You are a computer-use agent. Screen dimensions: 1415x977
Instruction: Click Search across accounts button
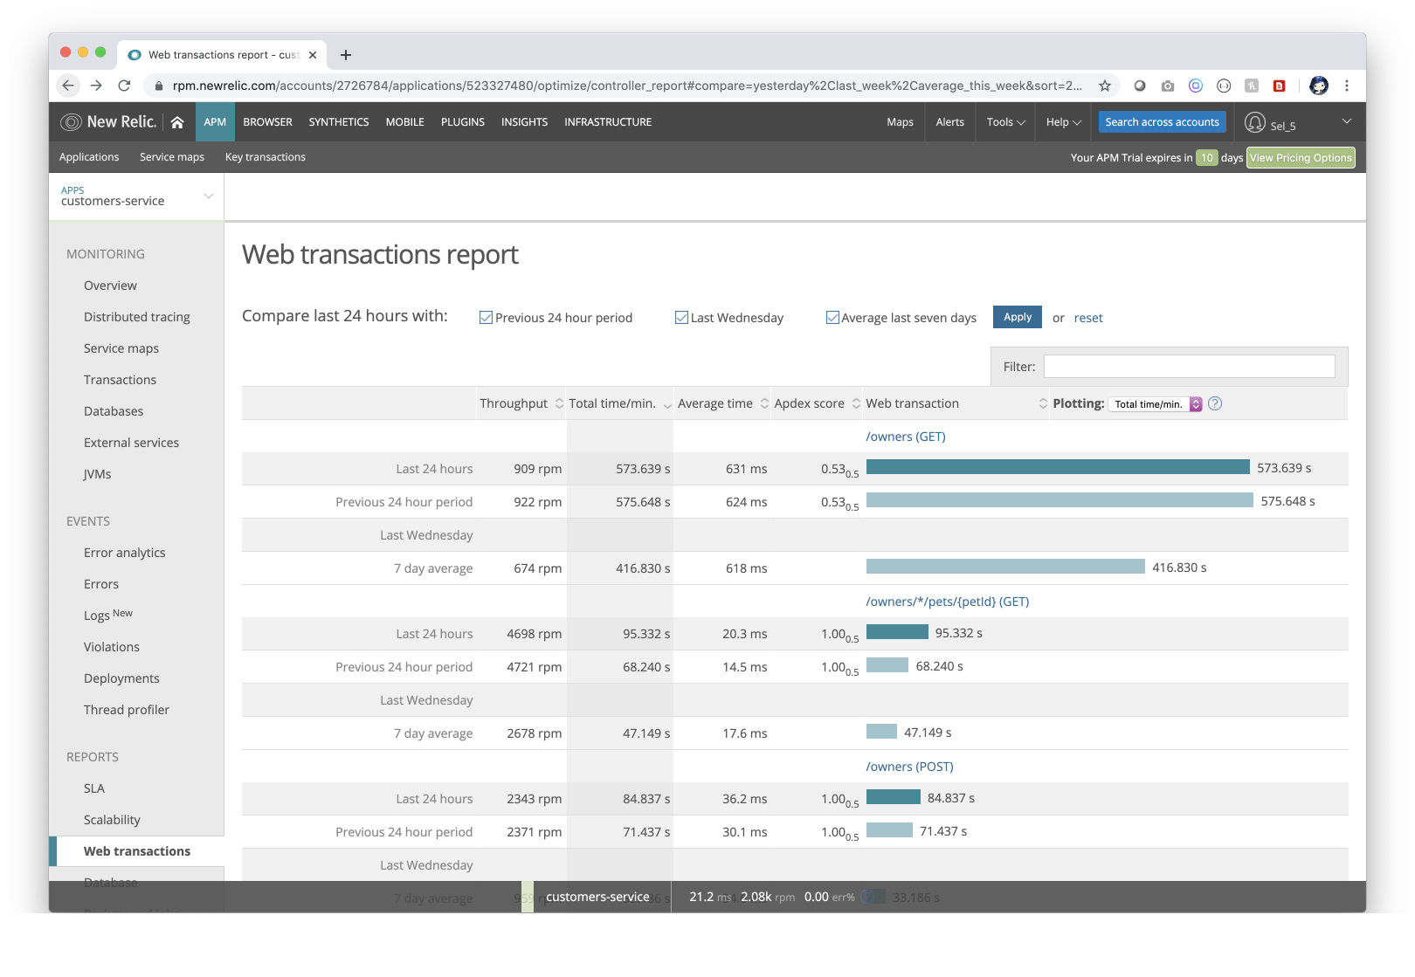(x=1163, y=122)
